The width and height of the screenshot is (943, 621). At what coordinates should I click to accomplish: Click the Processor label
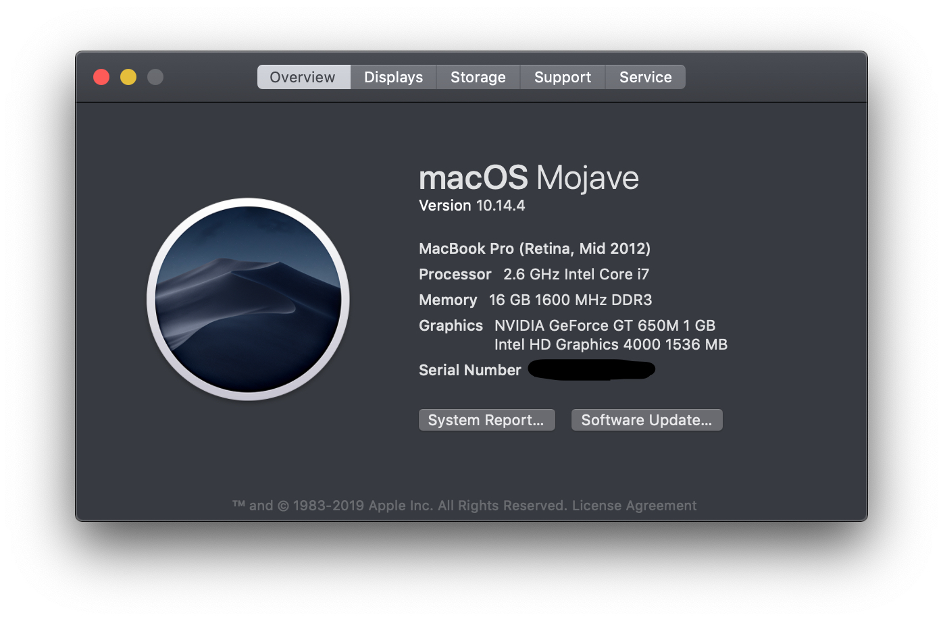[455, 274]
